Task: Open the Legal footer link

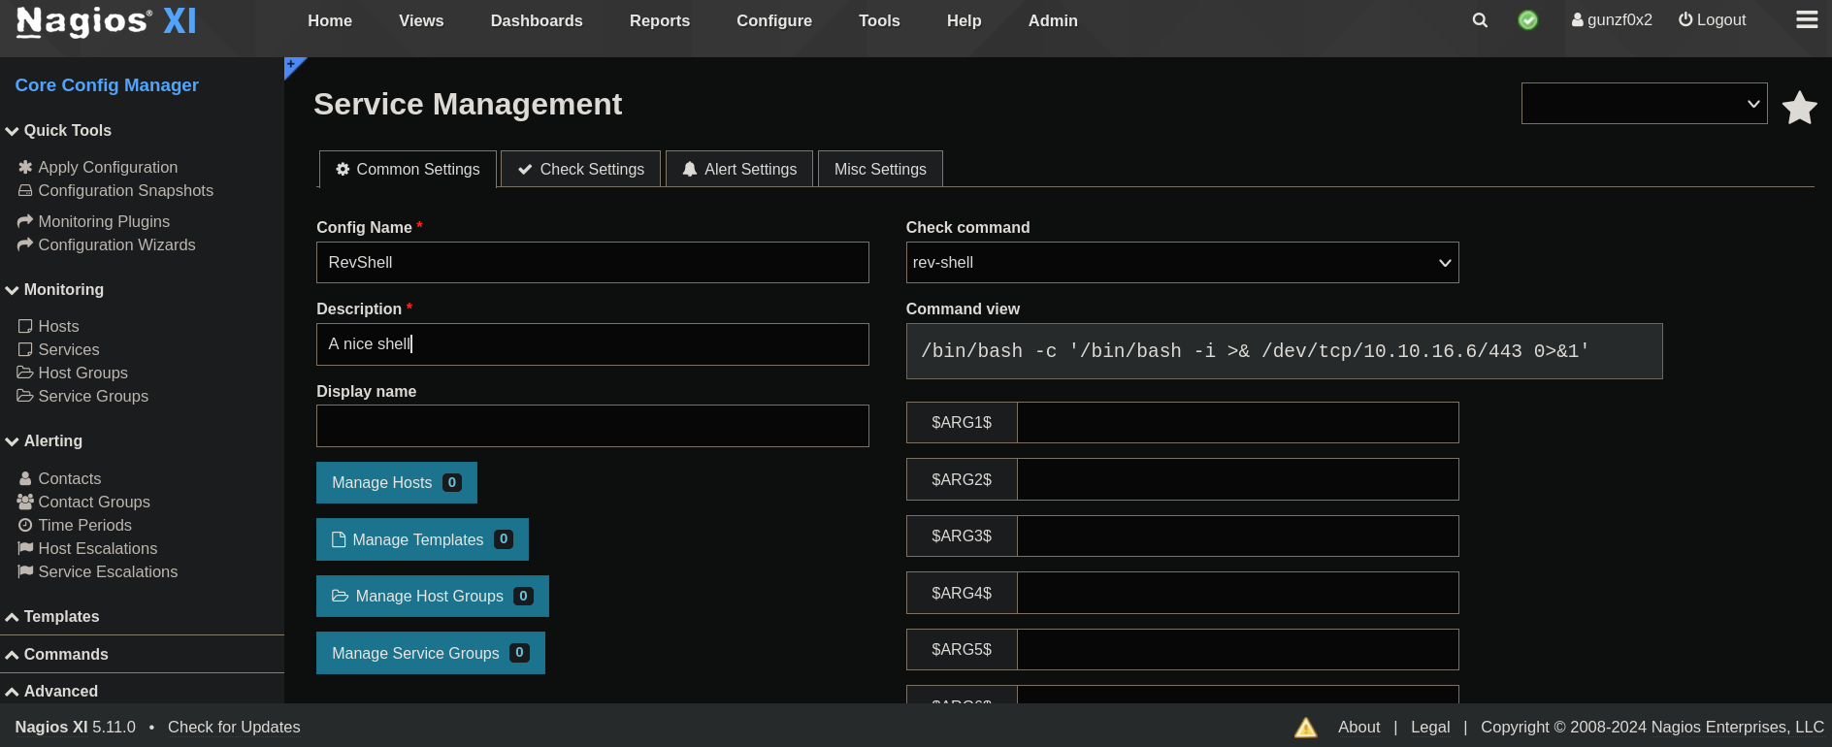Action: (x=1430, y=727)
